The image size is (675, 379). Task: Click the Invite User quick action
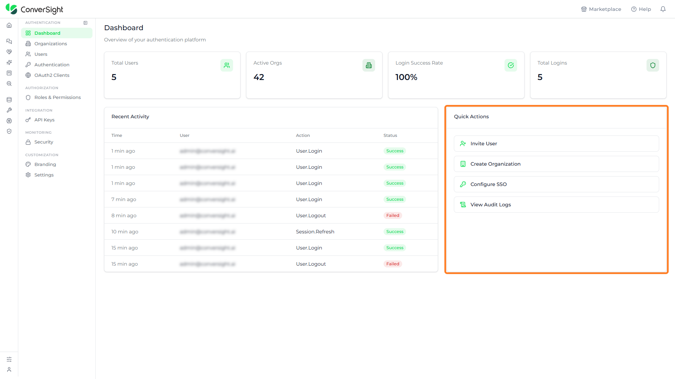(556, 144)
